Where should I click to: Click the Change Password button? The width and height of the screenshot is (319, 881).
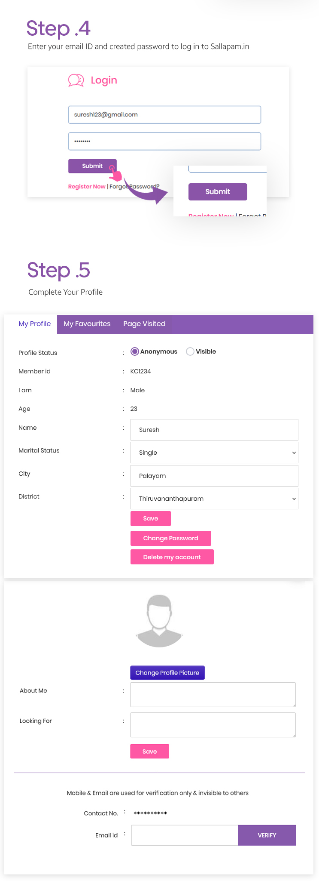(x=171, y=538)
